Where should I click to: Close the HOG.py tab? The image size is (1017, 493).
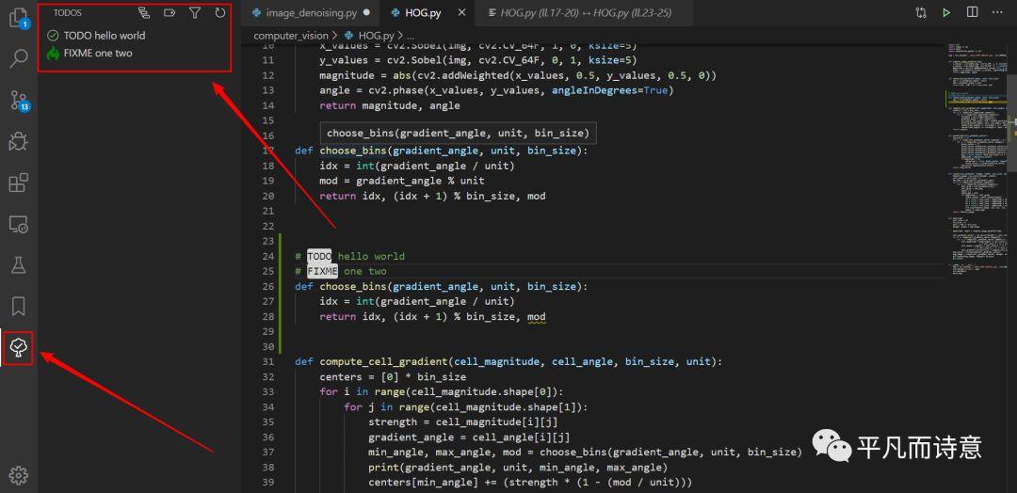[x=461, y=12]
